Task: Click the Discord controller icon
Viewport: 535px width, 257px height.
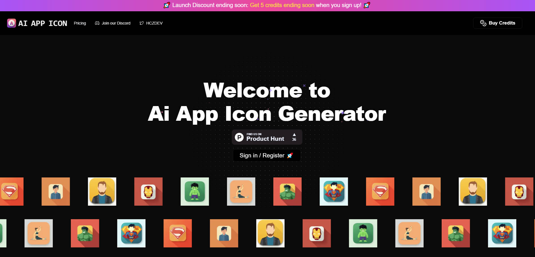Action: 97,23
